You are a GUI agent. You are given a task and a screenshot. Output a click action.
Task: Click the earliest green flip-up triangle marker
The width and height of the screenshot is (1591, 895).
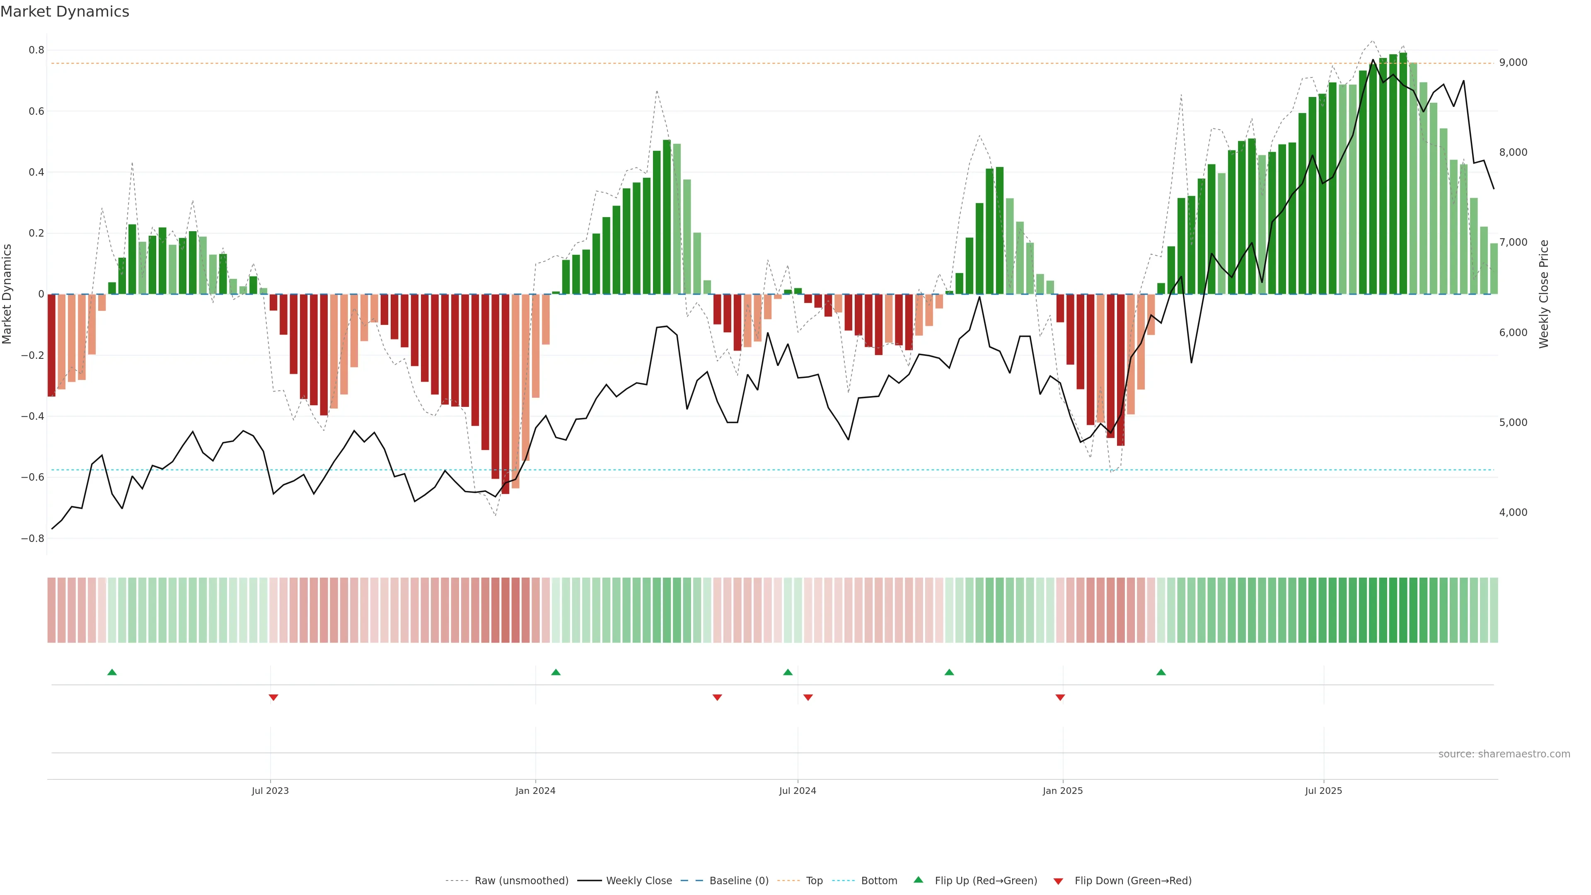click(x=112, y=672)
